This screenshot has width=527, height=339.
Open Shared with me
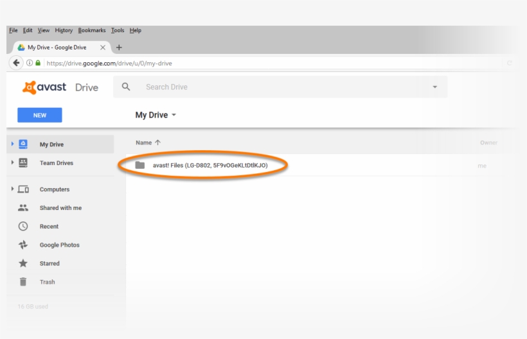[60, 208]
